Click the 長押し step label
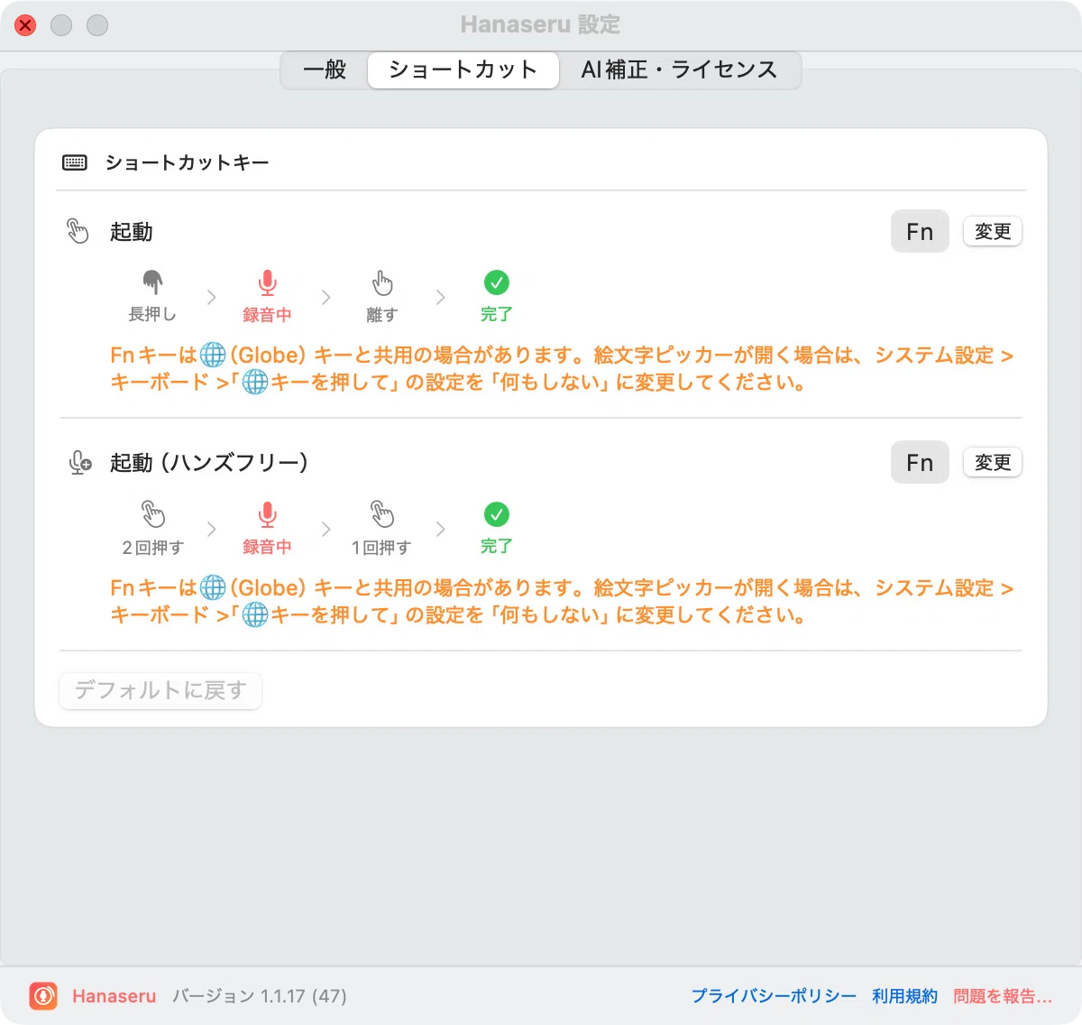This screenshot has width=1082, height=1025. (152, 314)
